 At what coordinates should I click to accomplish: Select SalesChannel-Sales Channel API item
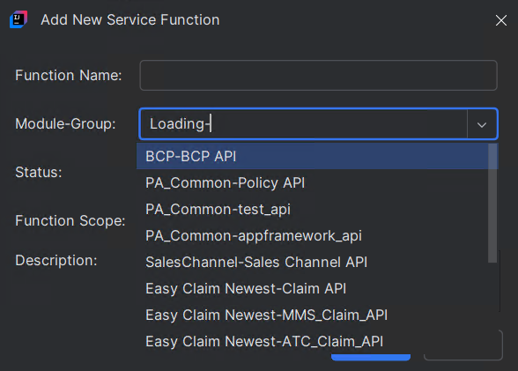(312, 262)
